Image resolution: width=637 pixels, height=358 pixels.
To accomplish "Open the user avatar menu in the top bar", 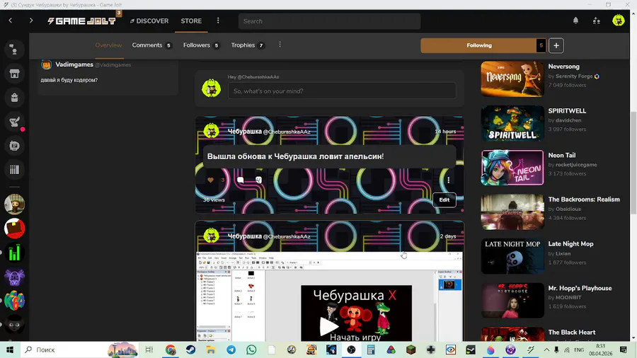I will pyautogui.click(x=619, y=21).
